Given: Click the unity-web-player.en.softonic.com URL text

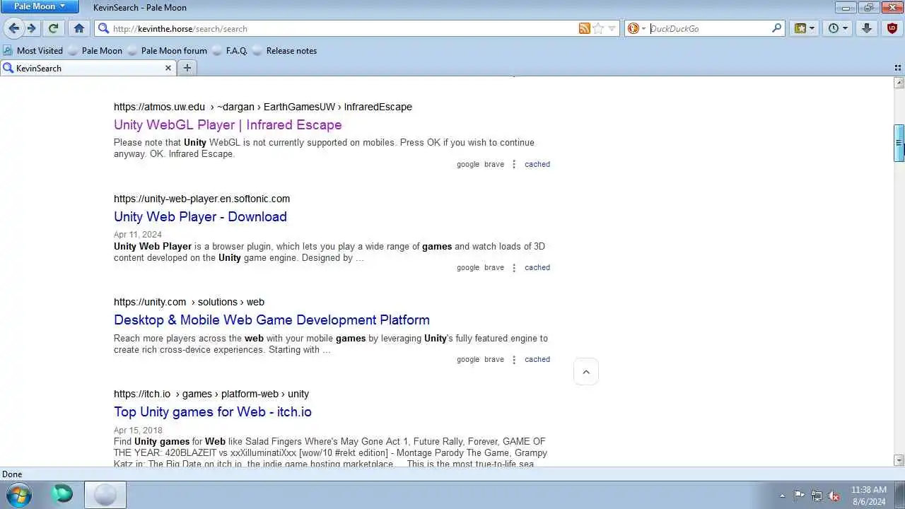Looking at the screenshot, I should (202, 199).
